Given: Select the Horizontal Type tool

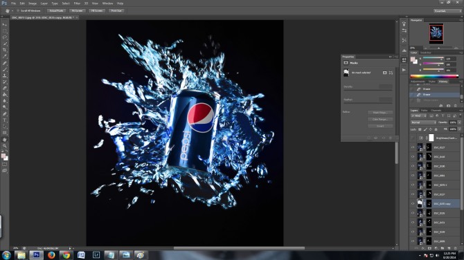Looking at the screenshot, I should (4, 120).
